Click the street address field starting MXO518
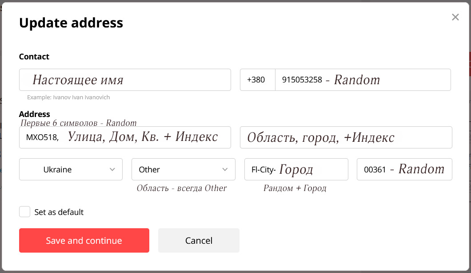The height and width of the screenshot is (273, 471). [125, 137]
